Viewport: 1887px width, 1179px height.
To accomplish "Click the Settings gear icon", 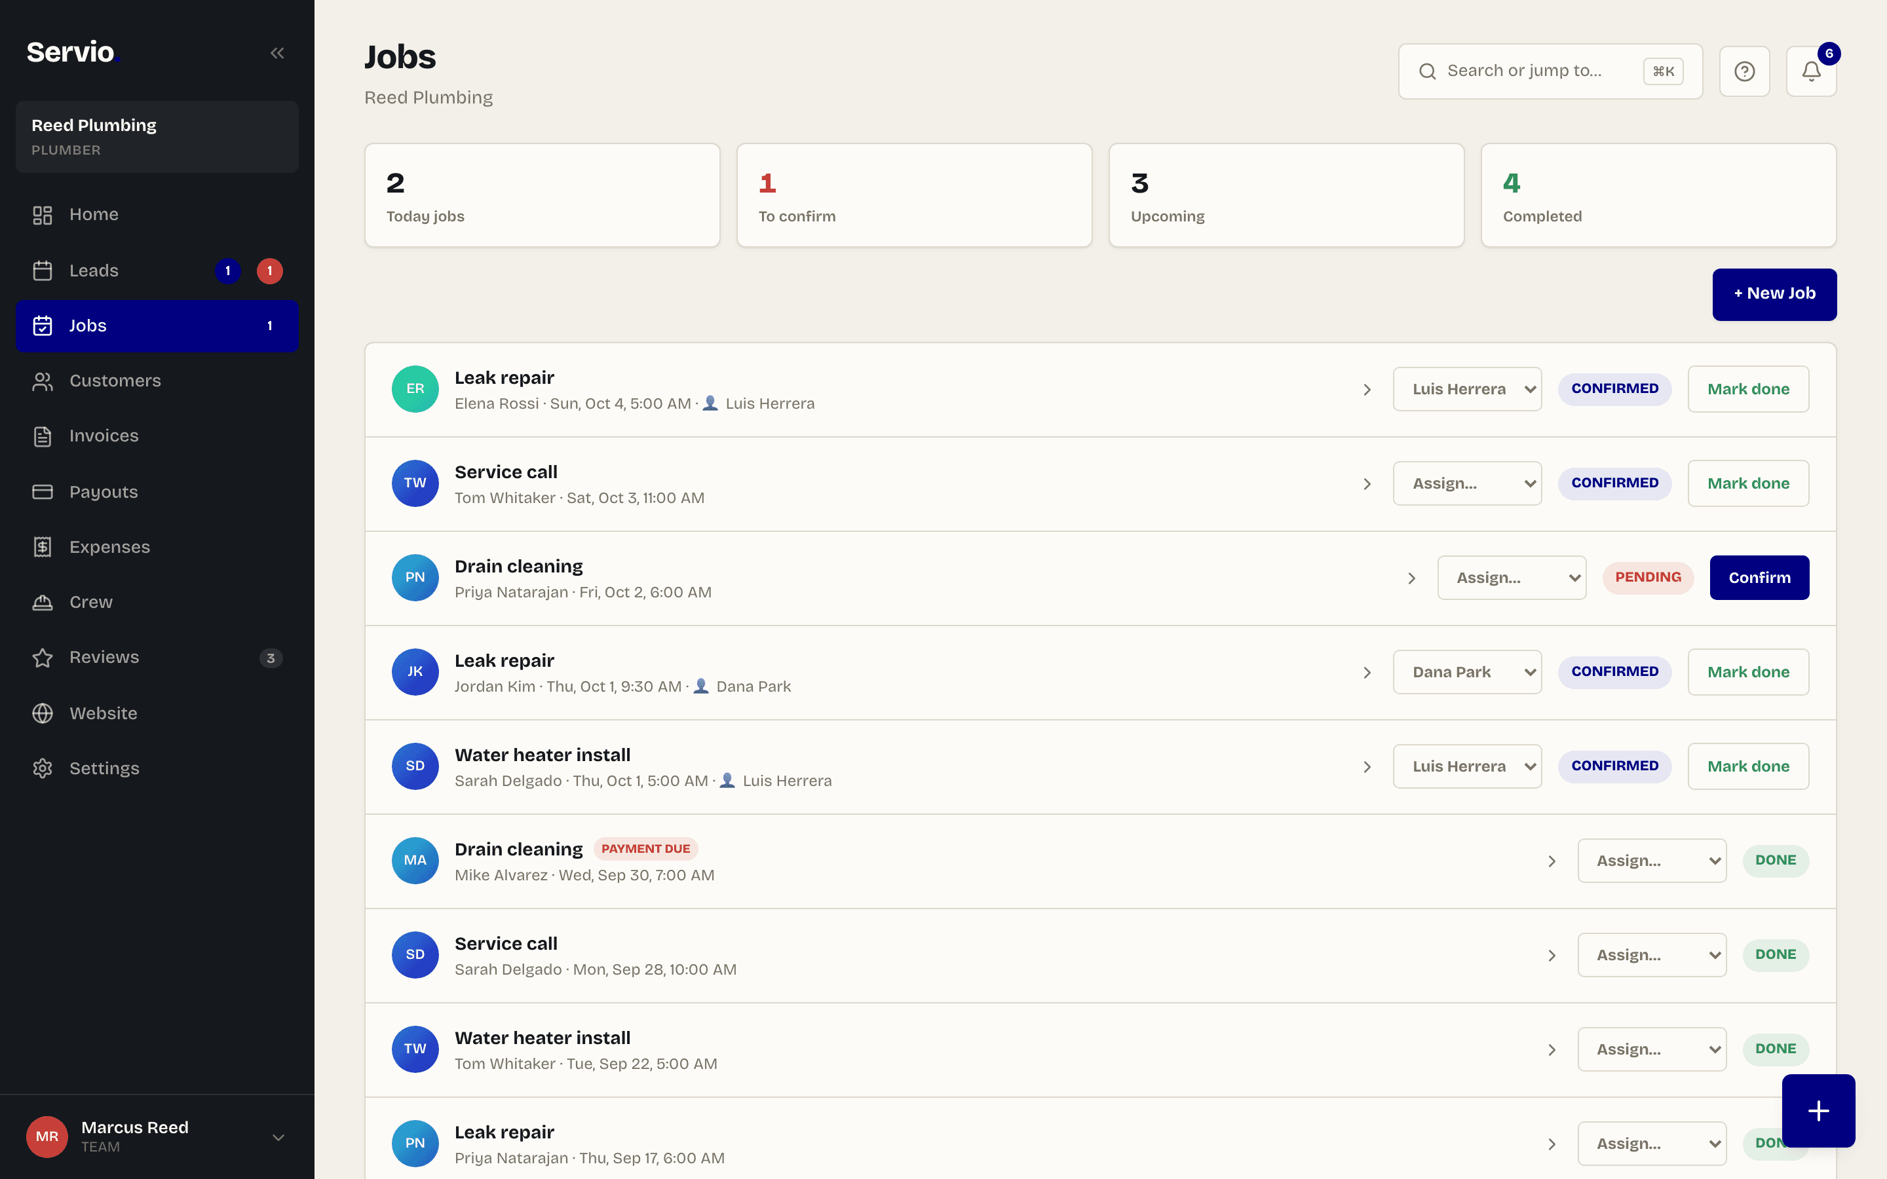I will tap(43, 768).
